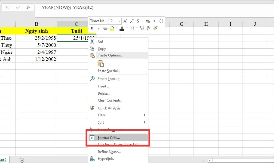Image resolution: width=274 pixels, height=163 pixels.
Task: Select cell containing 25/2/1998
Action: [36, 38]
